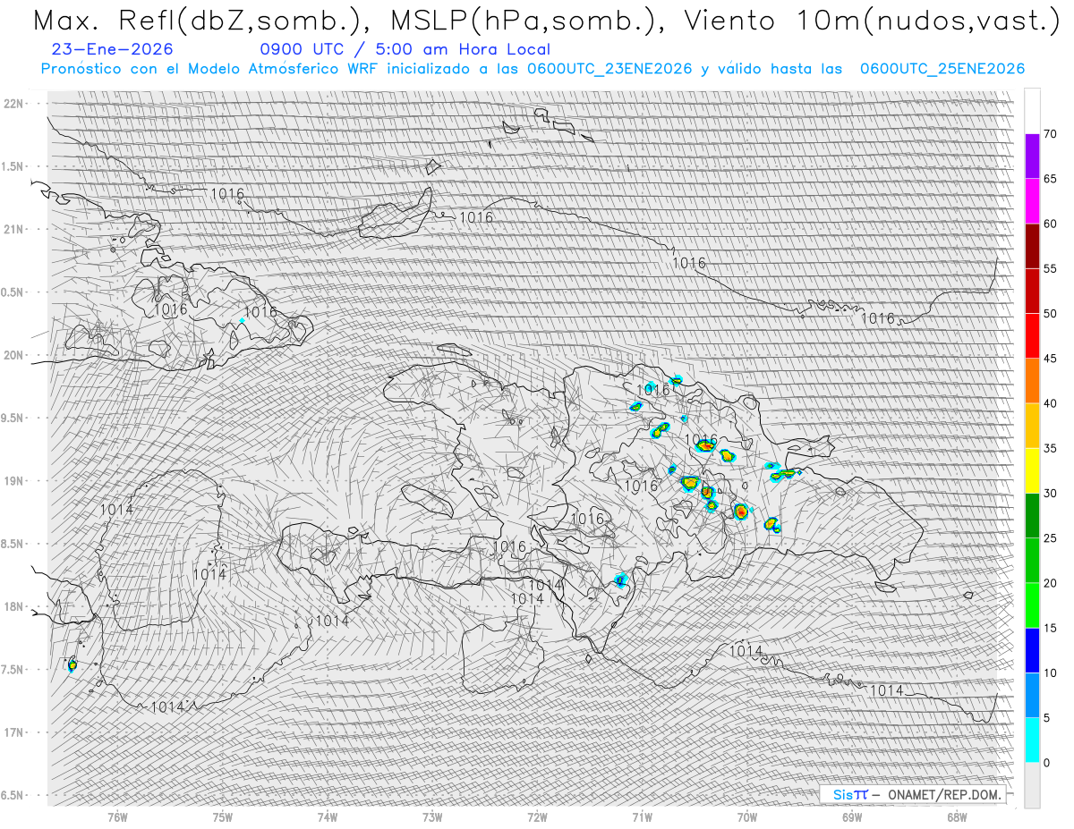Click the purple 65–70 dBZ legend swatch
The image size is (1074, 829).
[1032, 156]
